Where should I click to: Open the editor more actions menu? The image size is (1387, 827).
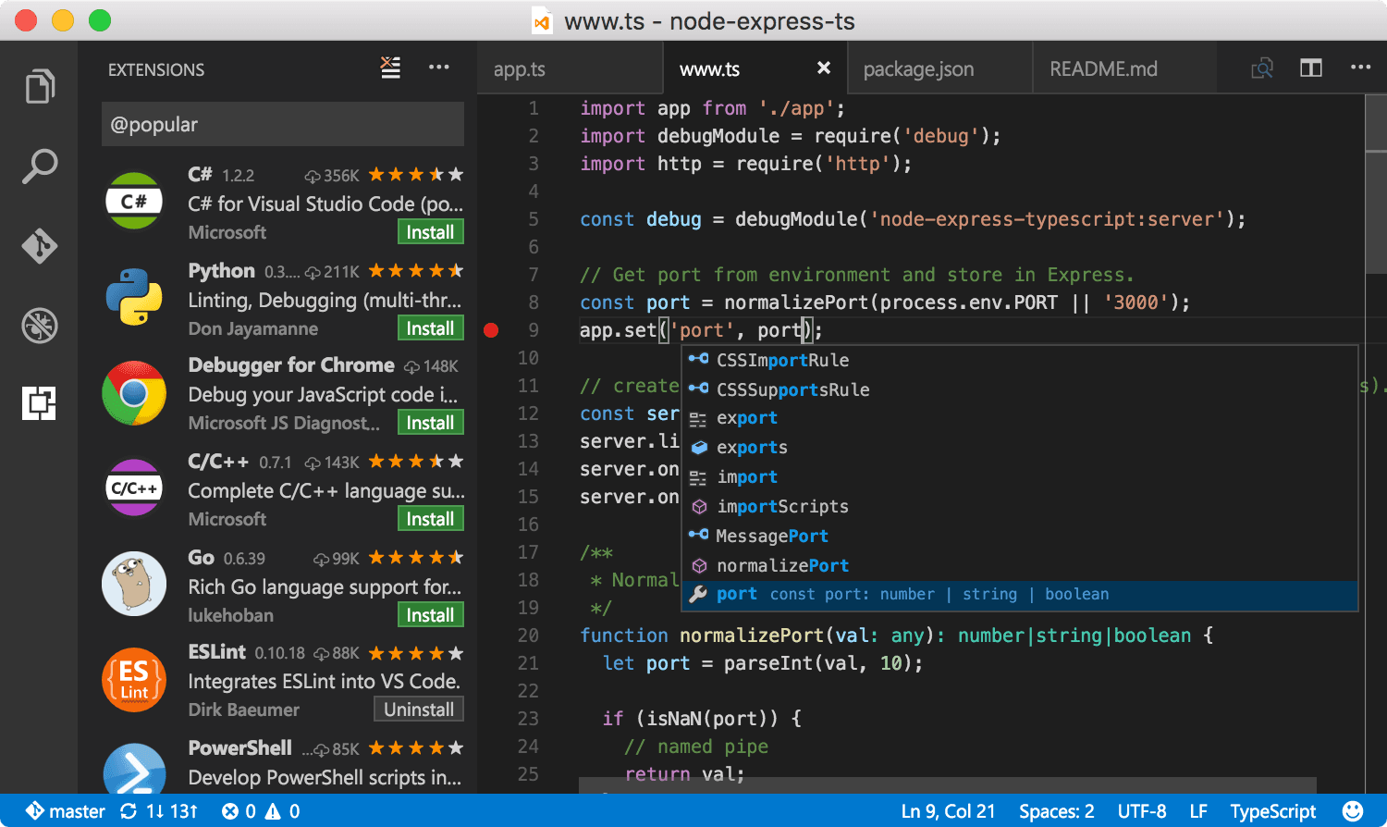click(1361, 68)
